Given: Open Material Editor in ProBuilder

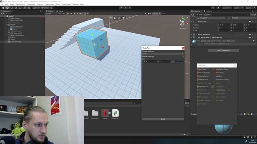Looking at the screenshot, I should pos(204,76).
